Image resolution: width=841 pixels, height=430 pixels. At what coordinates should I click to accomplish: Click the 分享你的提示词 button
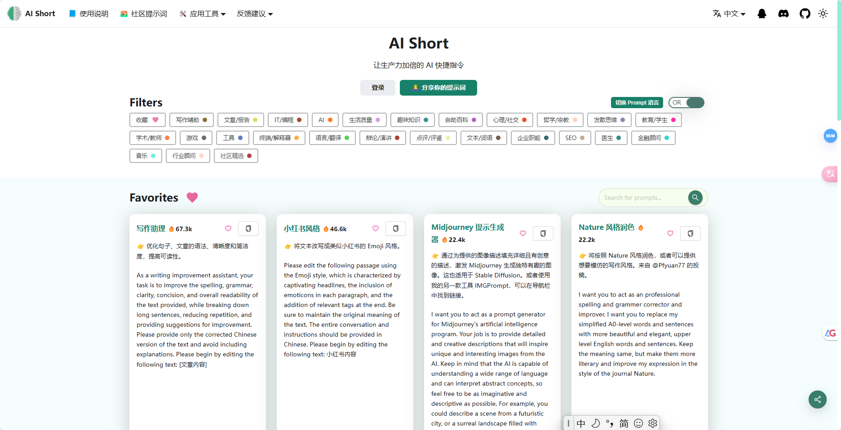pyautogui.click(x=438, y=88)
